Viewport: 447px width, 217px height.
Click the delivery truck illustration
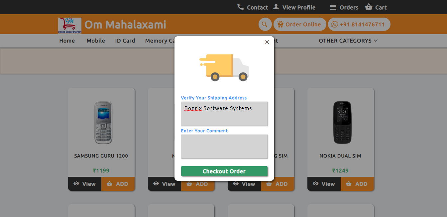click(224, 68)
